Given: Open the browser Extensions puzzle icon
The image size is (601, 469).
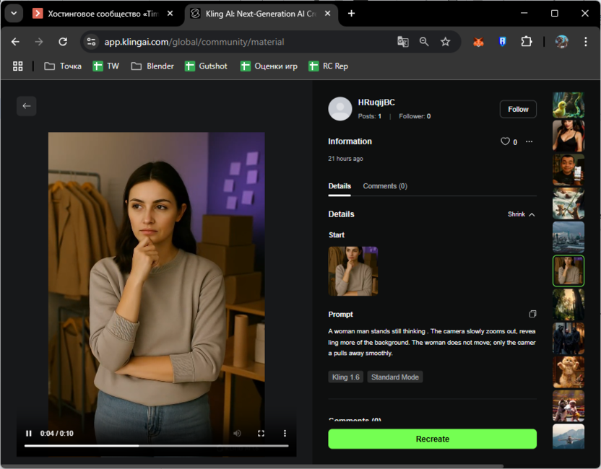Looking at the screenshot, I should [526, 42].
